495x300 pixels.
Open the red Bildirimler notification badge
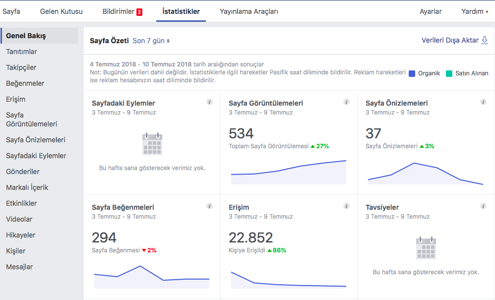tap(139, 12)
